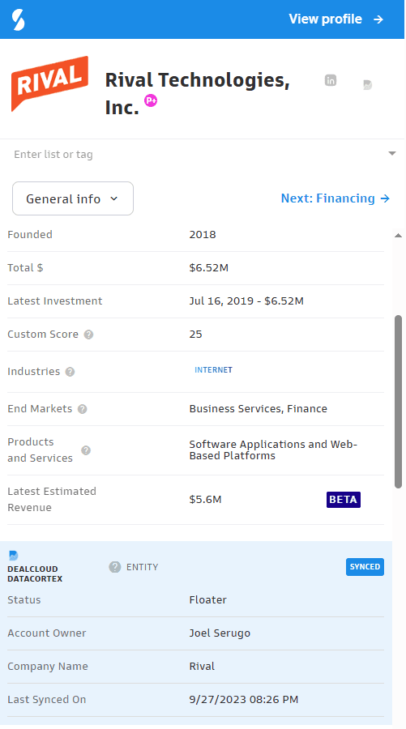Click Software Applications and Web-Based Platforms text
This screenshot has height=729, width=406.
[x=273, y=450]
